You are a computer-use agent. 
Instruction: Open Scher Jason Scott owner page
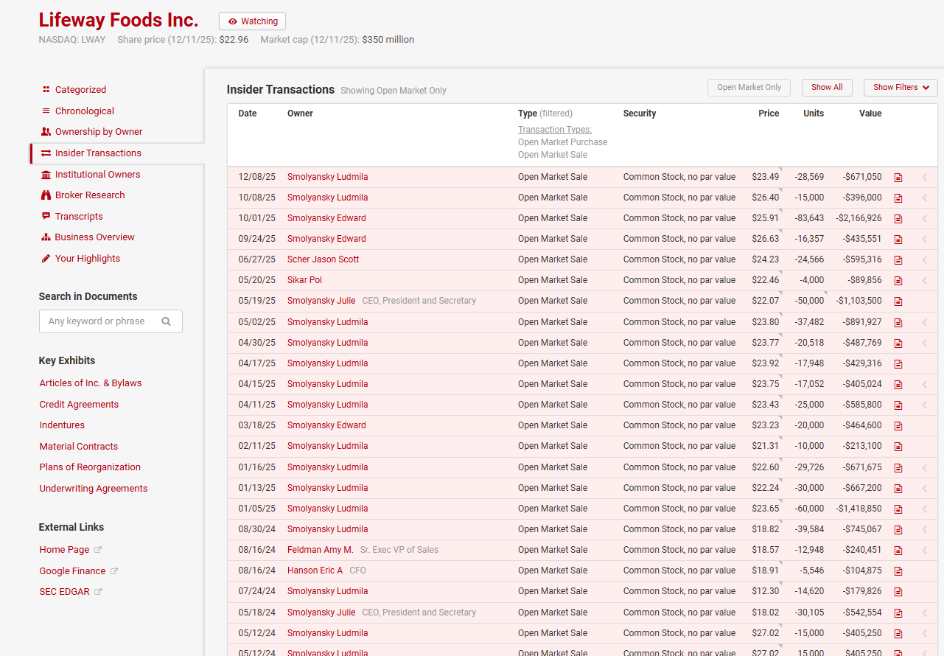324,259
